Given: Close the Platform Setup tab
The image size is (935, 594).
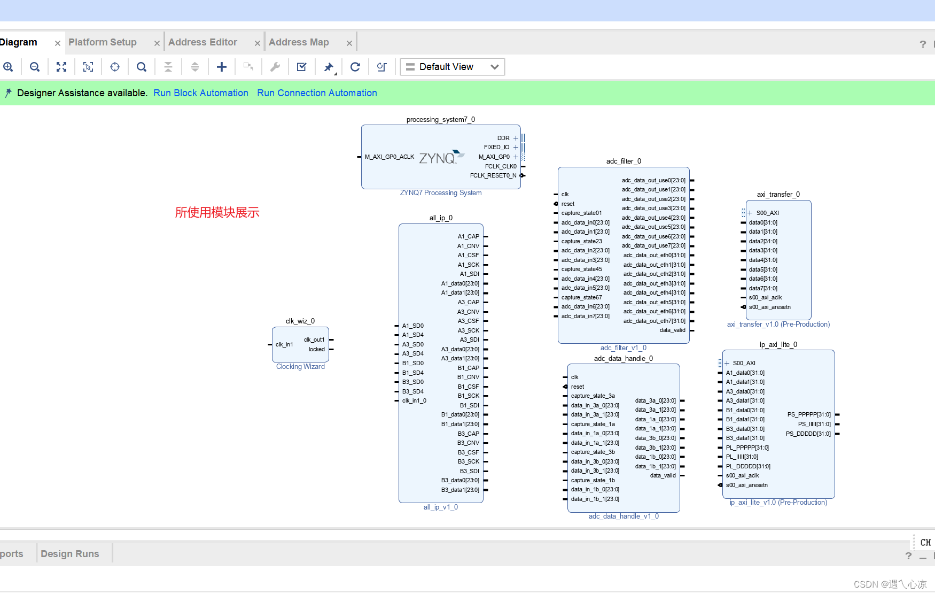Looking at the screenshot, I should click(157, 43).
